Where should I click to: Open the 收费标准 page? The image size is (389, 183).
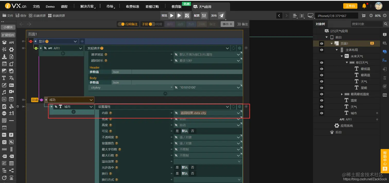coord(132,6)
